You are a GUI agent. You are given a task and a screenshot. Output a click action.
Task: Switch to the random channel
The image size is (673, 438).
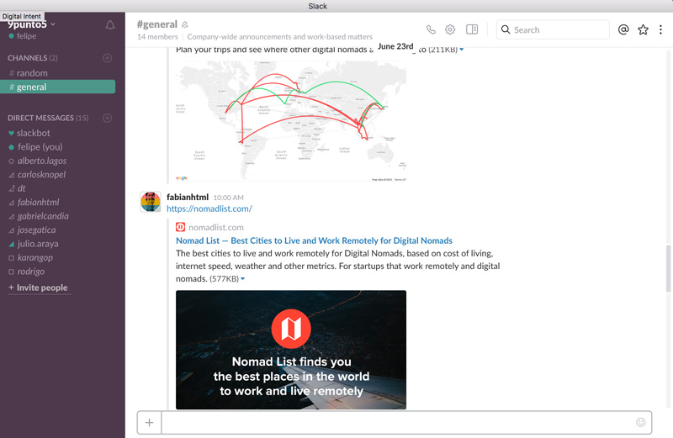32,73
